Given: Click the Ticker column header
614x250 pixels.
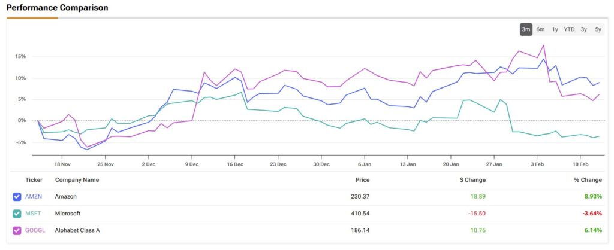Looking at the screenshot, I should (34, 179).
